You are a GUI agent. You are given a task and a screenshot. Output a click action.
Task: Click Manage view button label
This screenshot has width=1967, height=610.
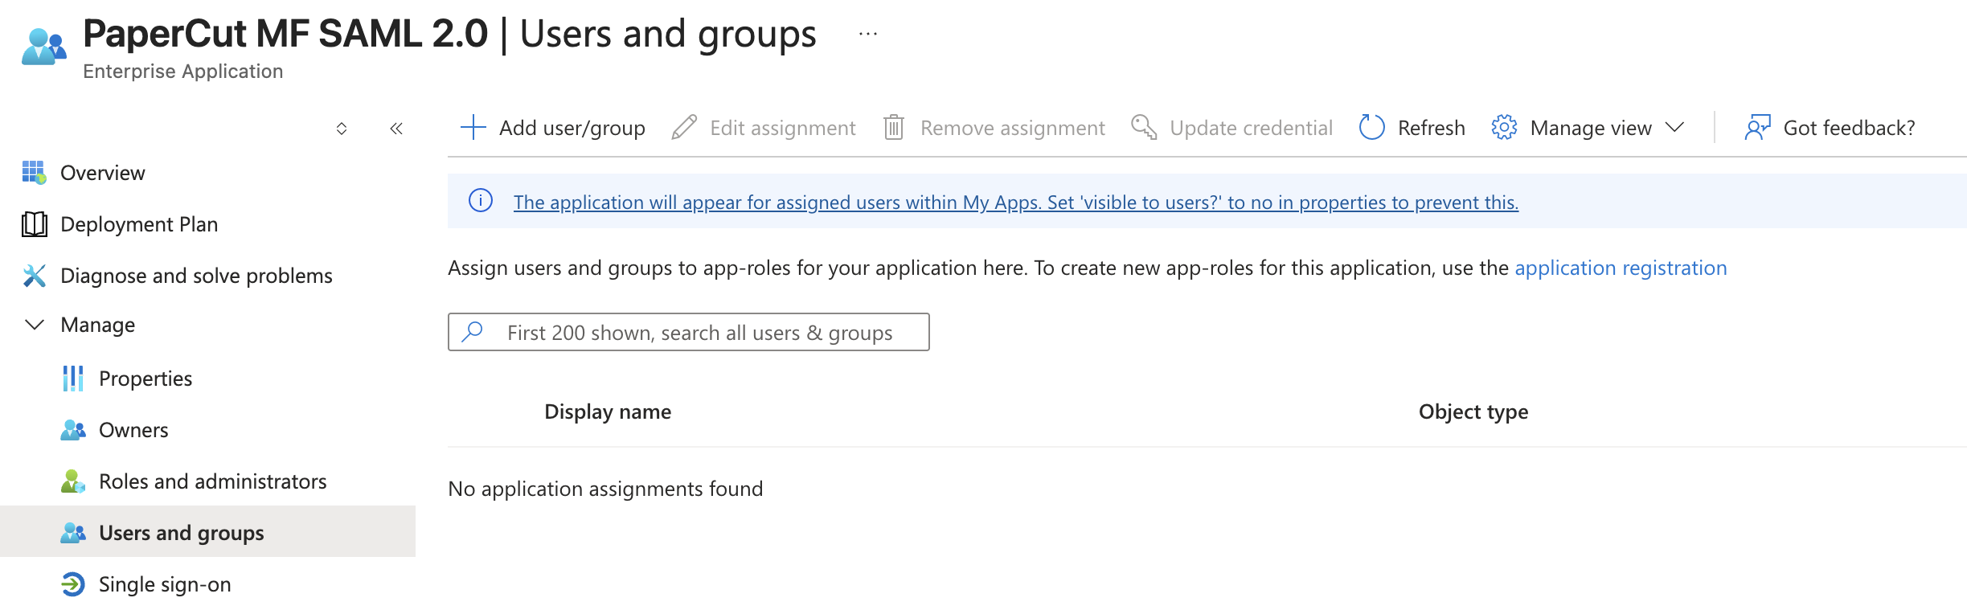coord(1591,128)
